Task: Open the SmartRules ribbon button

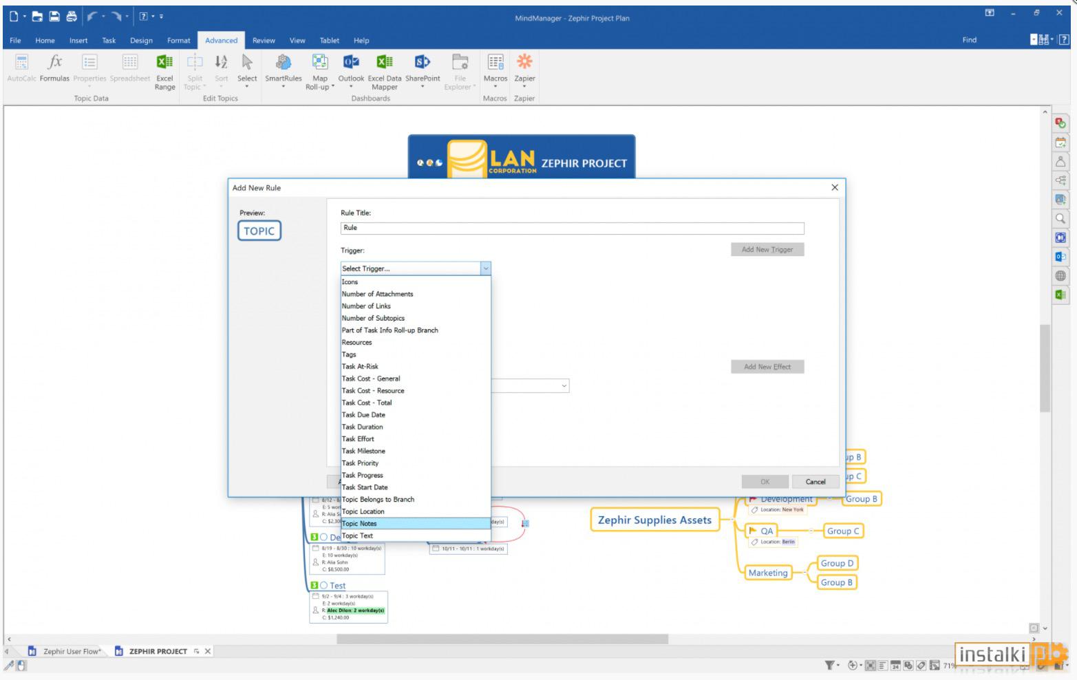Action: pyautogui.click(x=283, y=72)
